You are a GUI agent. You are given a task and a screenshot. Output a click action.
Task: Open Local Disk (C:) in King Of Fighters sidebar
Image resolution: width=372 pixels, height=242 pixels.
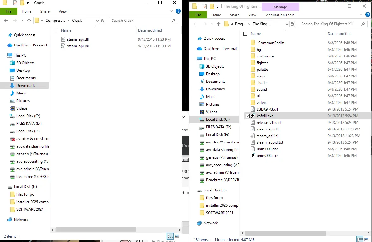coord(217,119)
